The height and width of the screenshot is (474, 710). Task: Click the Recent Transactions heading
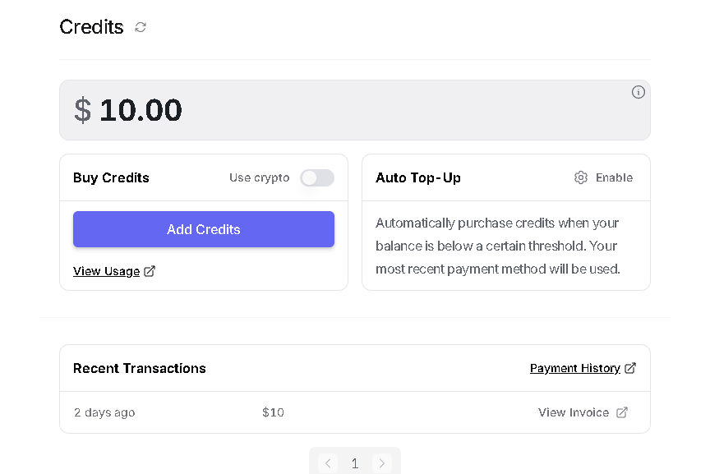[140, 368]
